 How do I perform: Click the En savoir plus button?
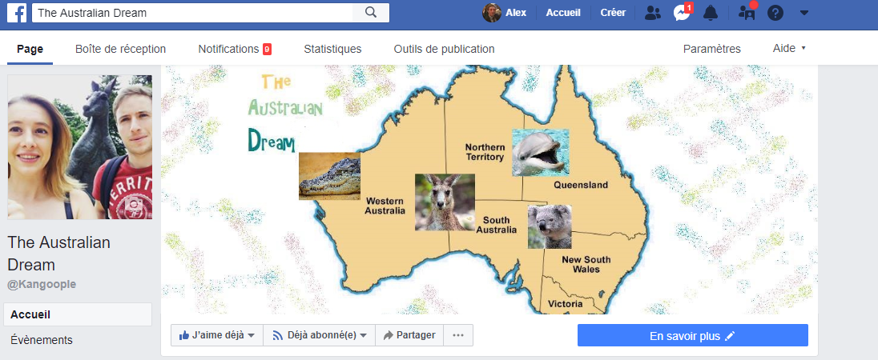[x=693, y=335]
